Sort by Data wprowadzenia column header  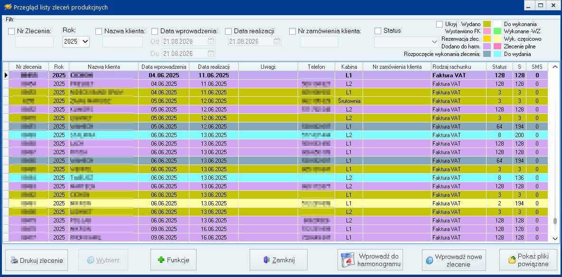coord(164,67)
